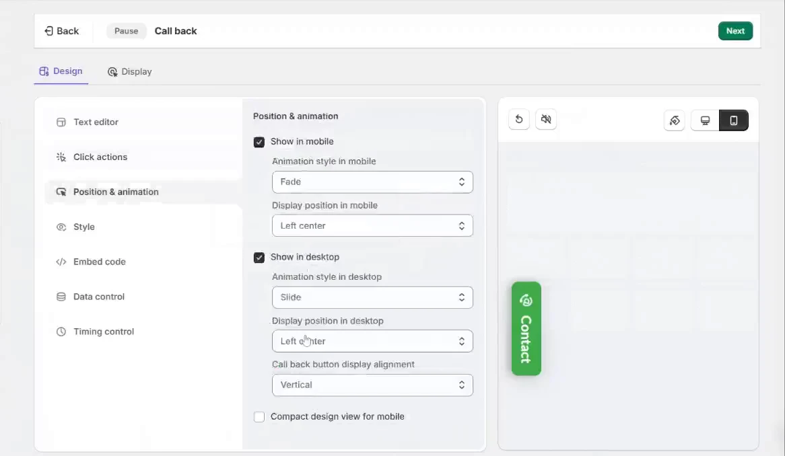Open Data control section
This screenshot has width=785, height=456.
coord(98,297)
